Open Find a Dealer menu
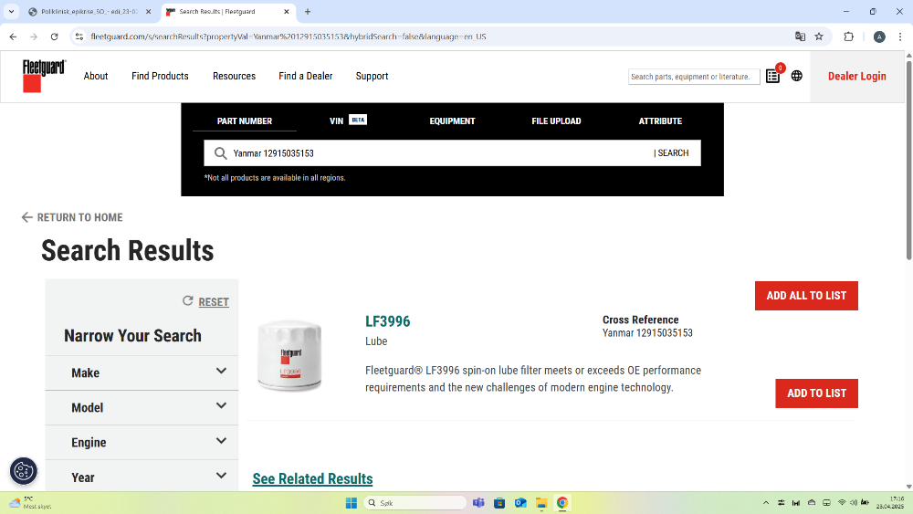This screenshot has width=913, height=514. [x=306, y=77]
